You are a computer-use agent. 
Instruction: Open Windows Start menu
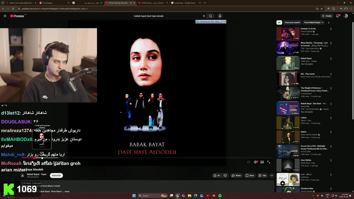click(134, 196)
